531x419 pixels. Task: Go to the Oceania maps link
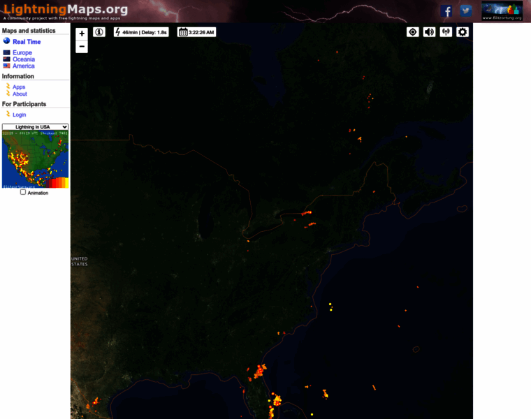[x=24, y=59]
